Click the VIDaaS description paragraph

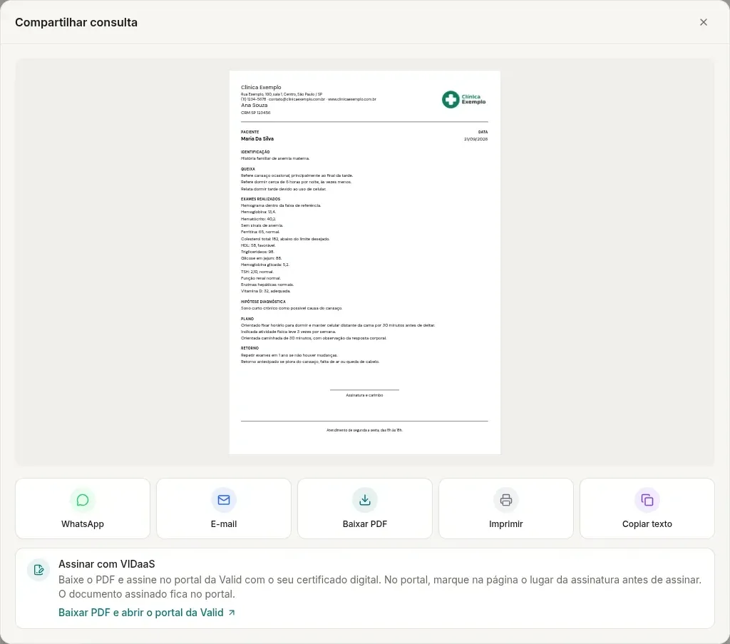point(379,587)
